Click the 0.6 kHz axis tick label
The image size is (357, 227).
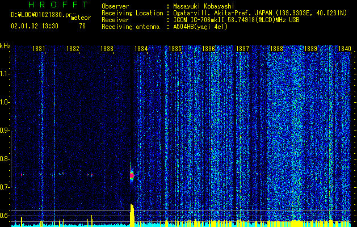click(5, 216)
